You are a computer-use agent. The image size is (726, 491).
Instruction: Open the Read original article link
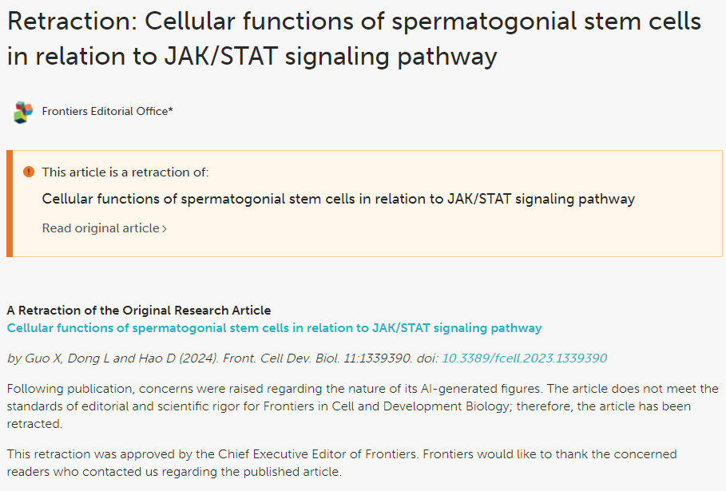coord(104,228)
